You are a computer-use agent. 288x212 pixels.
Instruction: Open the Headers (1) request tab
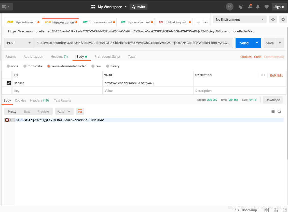pos(59,56)
